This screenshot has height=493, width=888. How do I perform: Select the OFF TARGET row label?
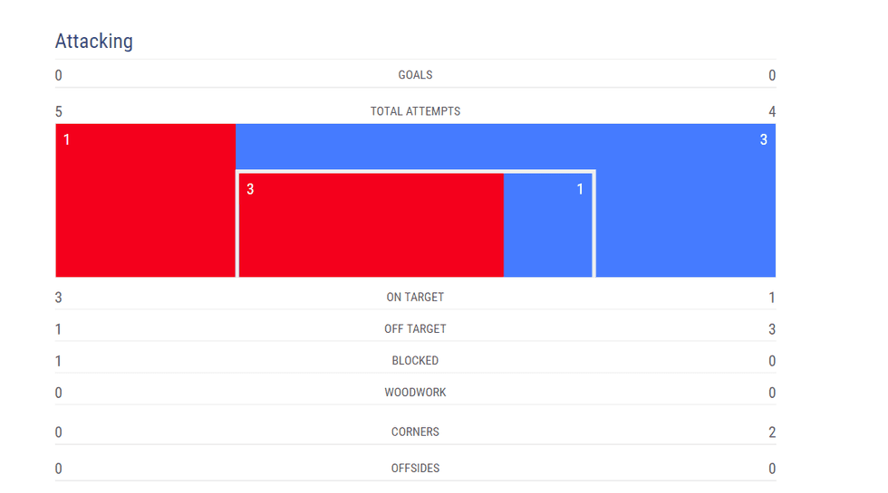[415, 329]
